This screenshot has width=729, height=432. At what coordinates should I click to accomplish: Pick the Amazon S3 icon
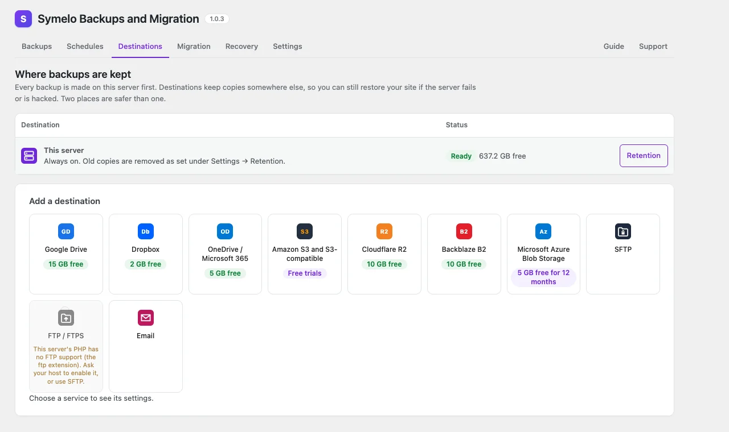click(x=305, y=231)
